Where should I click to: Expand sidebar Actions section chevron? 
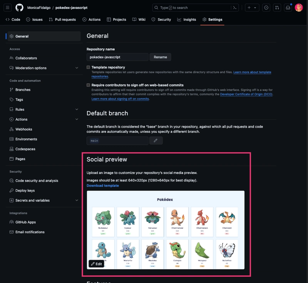click(77, 119)
